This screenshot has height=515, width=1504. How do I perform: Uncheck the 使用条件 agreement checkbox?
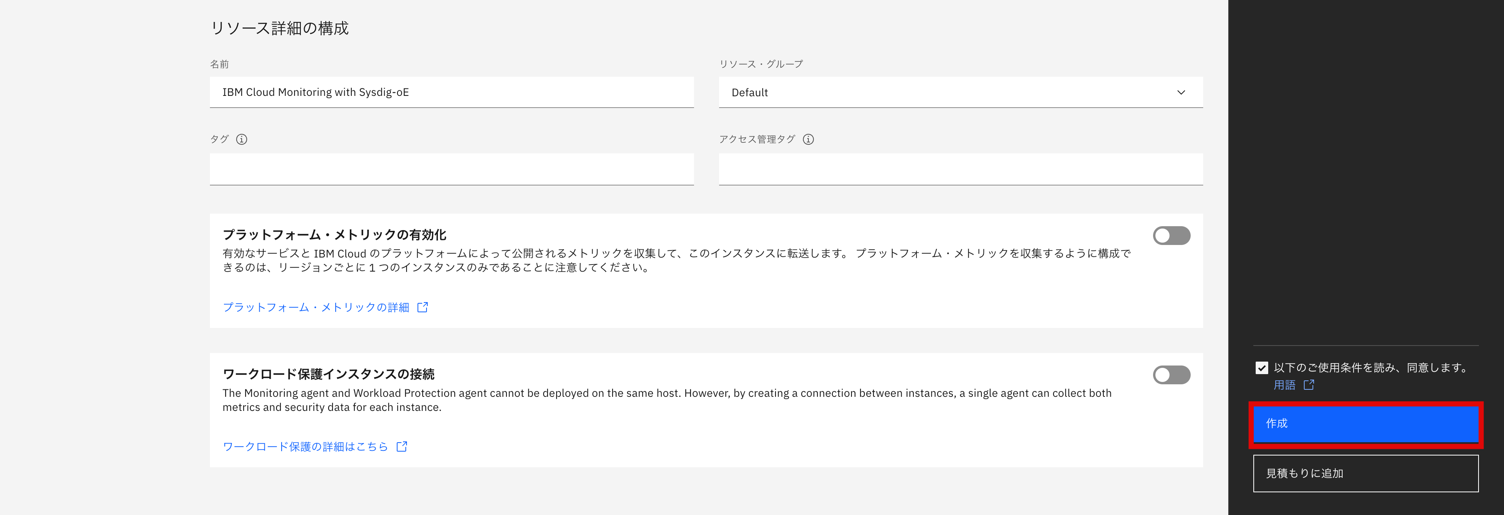pyautogui.click(x=1262, y=367)
